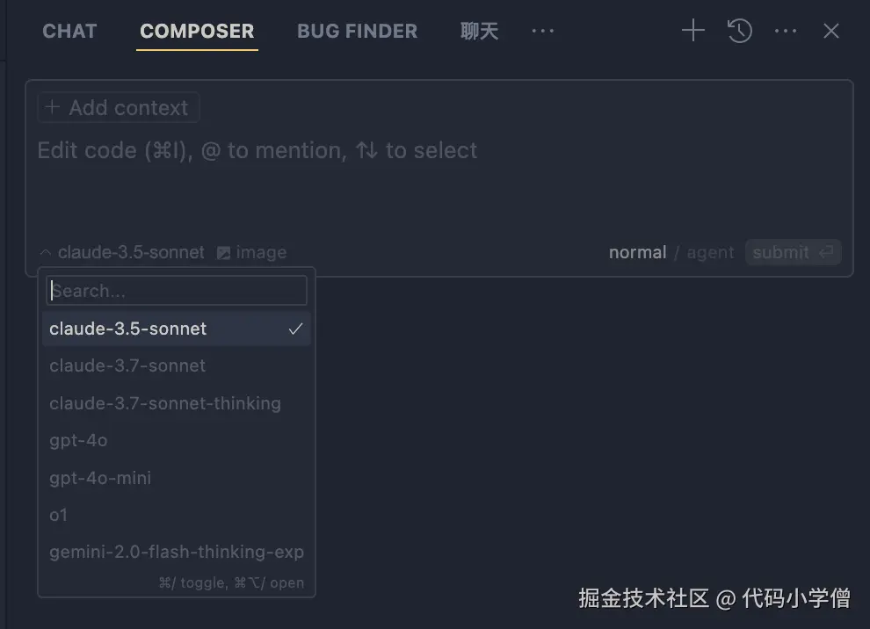Switch mode to agent
This screenshot has height=629, width=870.
[x=710, y=253]
